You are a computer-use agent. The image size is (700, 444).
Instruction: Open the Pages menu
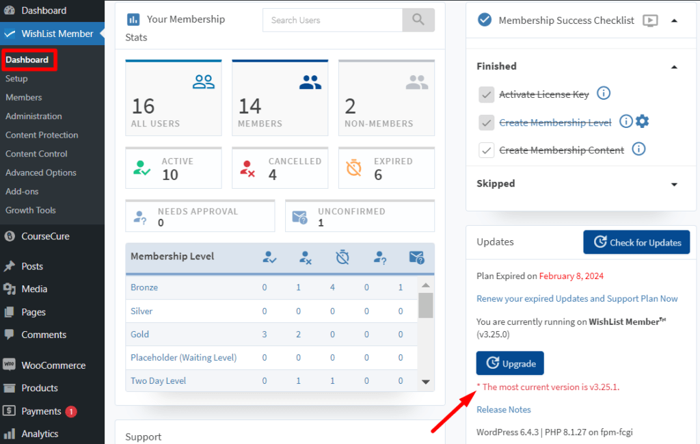(x=33, y=312)
